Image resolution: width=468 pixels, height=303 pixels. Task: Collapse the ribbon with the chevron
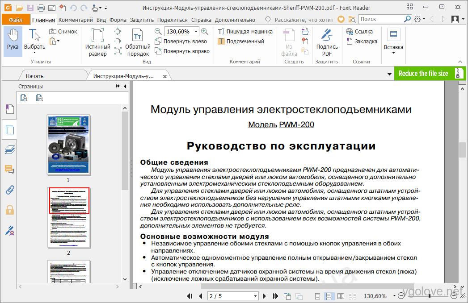click(x=460, y=62)
